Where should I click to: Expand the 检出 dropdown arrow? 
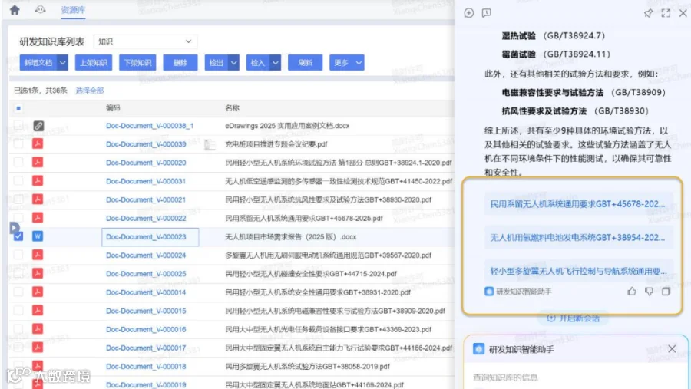click(234, 63)
